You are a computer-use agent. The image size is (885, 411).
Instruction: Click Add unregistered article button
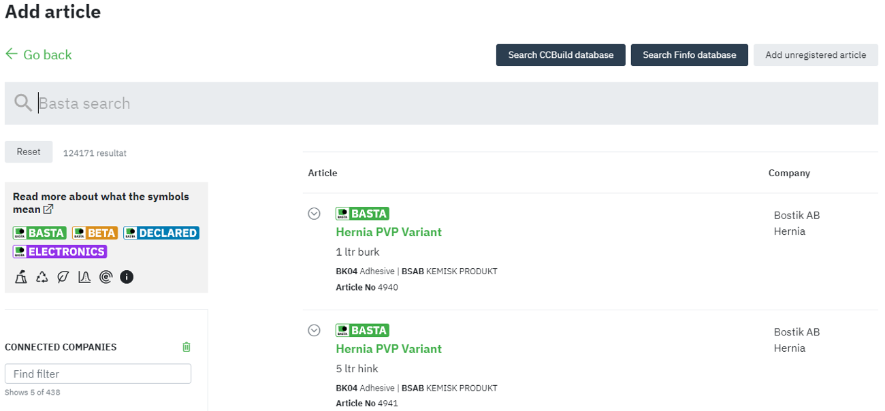[x=815, y=55]
